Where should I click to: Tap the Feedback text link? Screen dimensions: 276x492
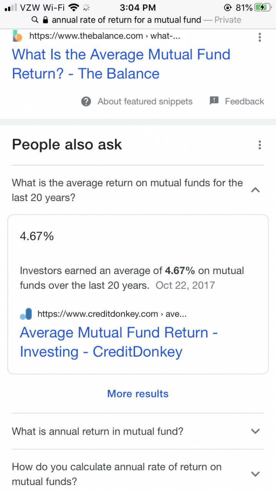point(245,101)
